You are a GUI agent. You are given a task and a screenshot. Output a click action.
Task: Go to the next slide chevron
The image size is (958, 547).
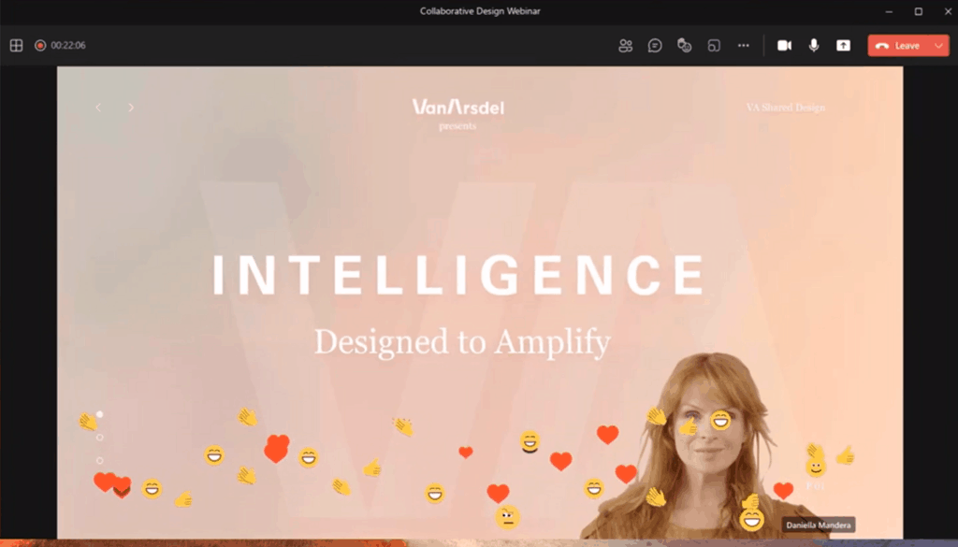(x=131, y=108)
